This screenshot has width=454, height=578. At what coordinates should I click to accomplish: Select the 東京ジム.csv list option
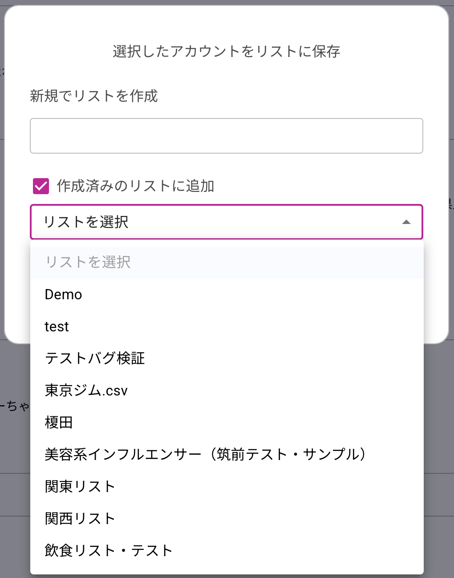pos(86,391)
